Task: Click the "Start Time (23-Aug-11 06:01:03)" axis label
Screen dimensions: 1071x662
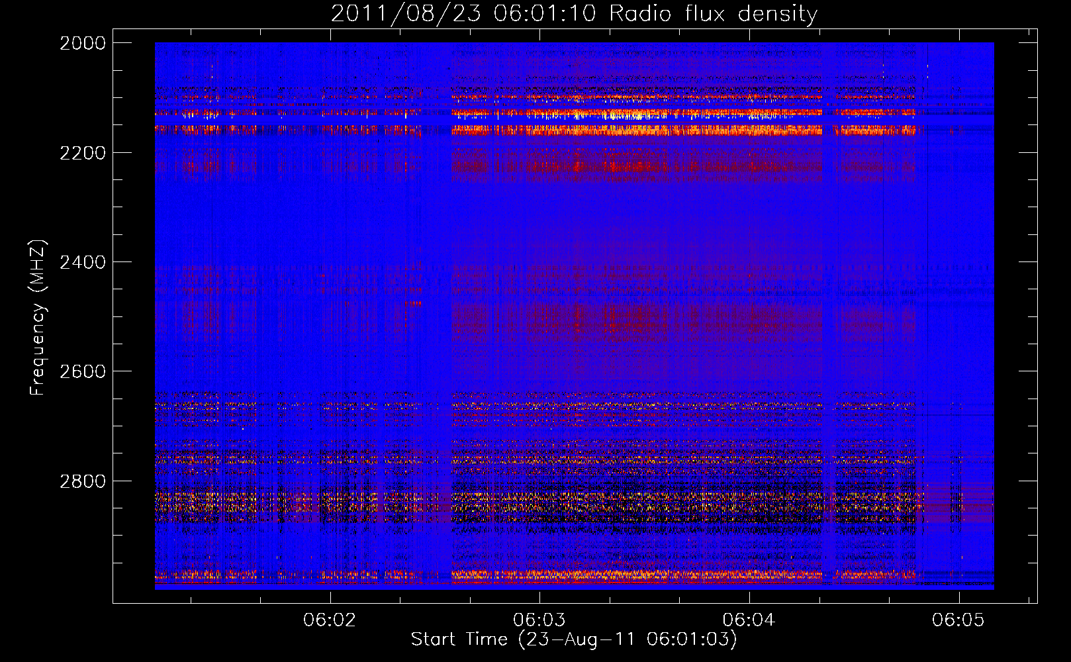Action: [x=573, y=639]
